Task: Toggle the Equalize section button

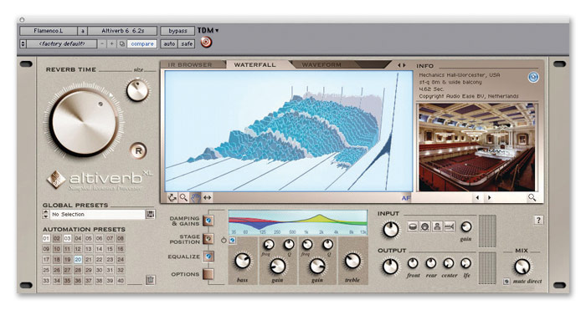Action: (x=208, y=256)
